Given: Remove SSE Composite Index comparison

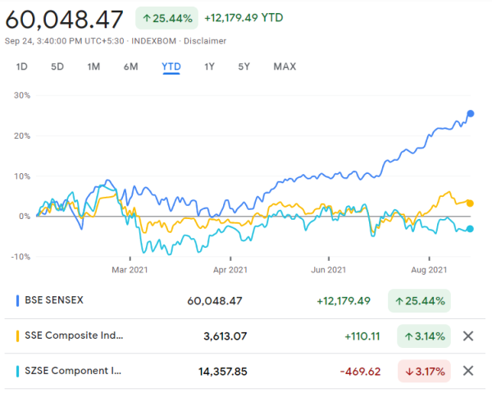Looking at the screenshot, I should click(468, 336).
